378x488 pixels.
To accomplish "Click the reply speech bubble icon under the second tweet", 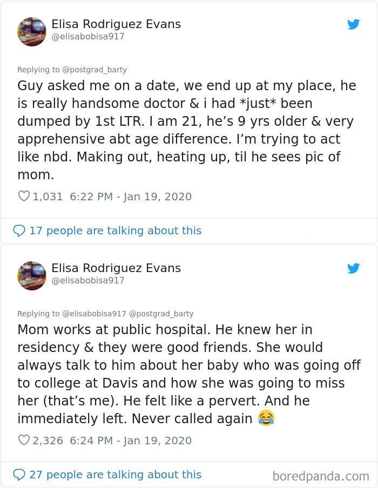I will coord(19,474).
